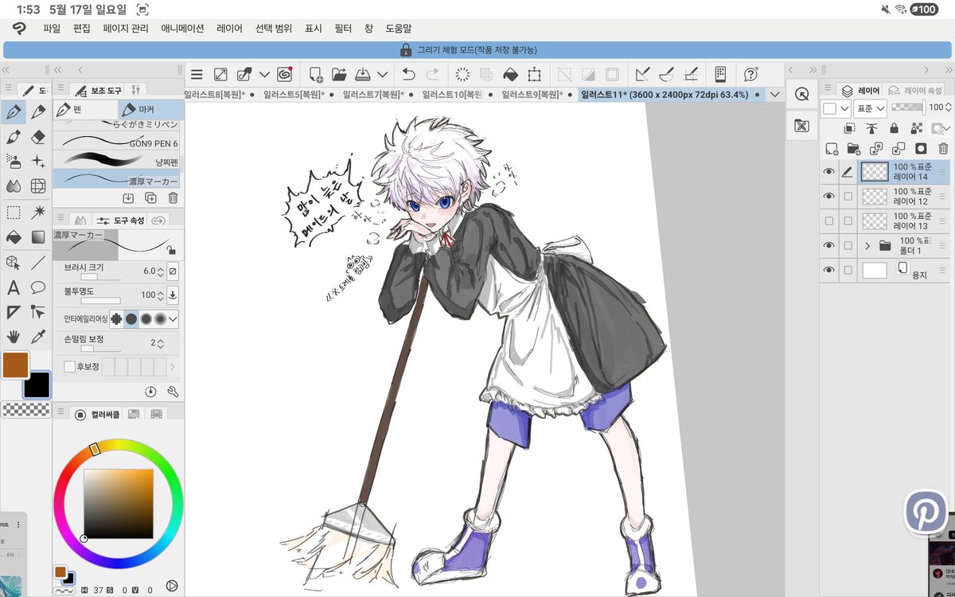Select the Fill bucket tool in tool palette
Screen dimensions: 955x597
coord(14,237)
